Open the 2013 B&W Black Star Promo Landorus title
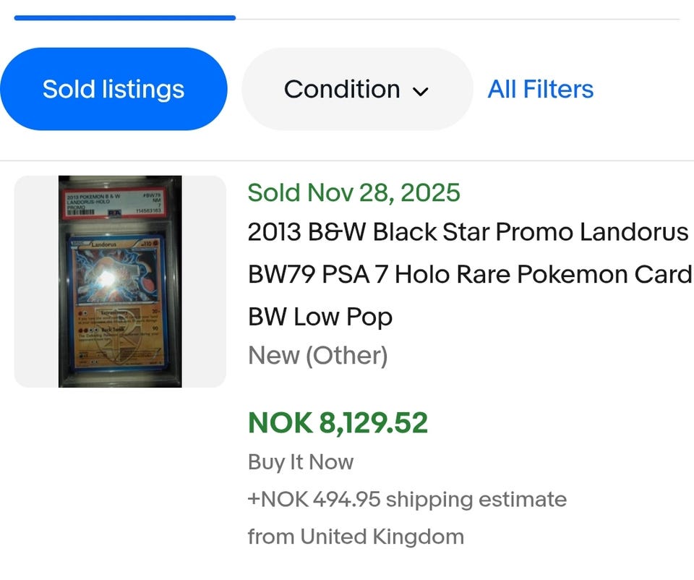The width and height of the screenshot is (694, 580). pyautogui.click(x=468, y=232)
